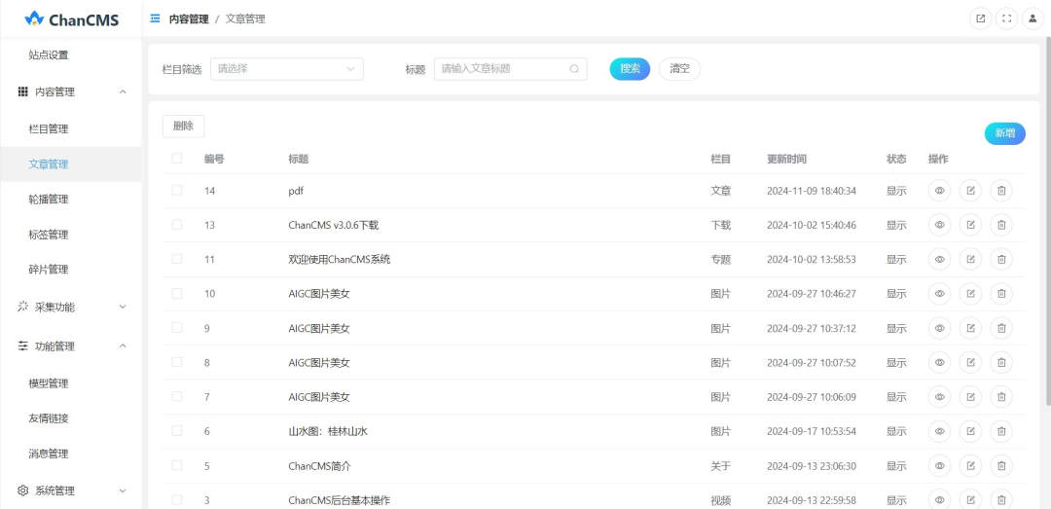Open 消息管理 page
The image size is (1051, 509).
49,454
